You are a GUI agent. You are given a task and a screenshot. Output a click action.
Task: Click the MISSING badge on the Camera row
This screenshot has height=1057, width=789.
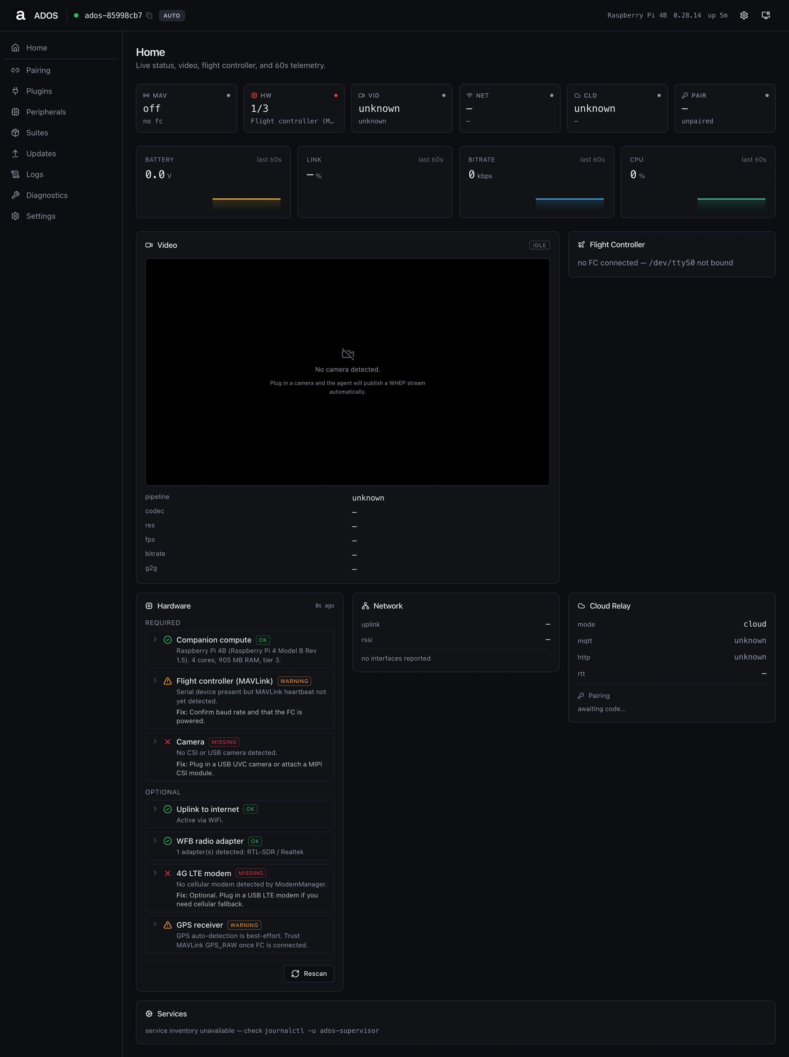click(224, 742)
